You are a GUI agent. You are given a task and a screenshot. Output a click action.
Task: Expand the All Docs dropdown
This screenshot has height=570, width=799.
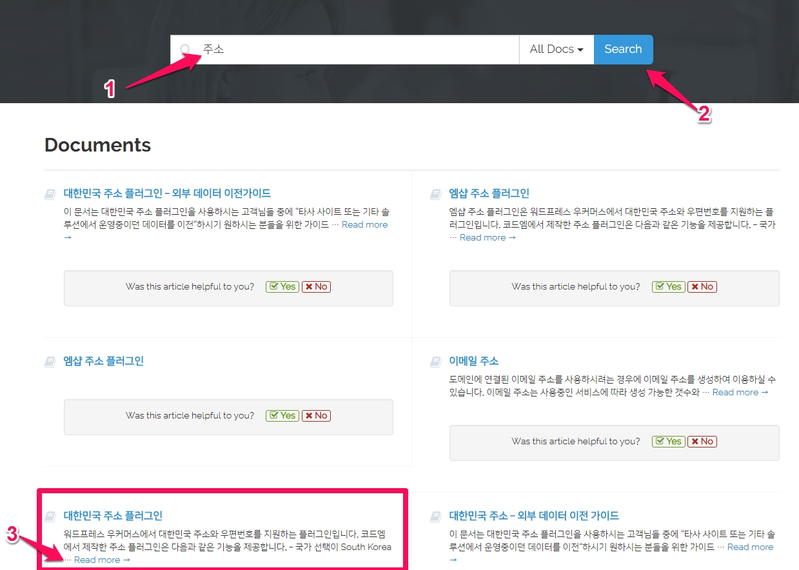[x=556, y=50]
